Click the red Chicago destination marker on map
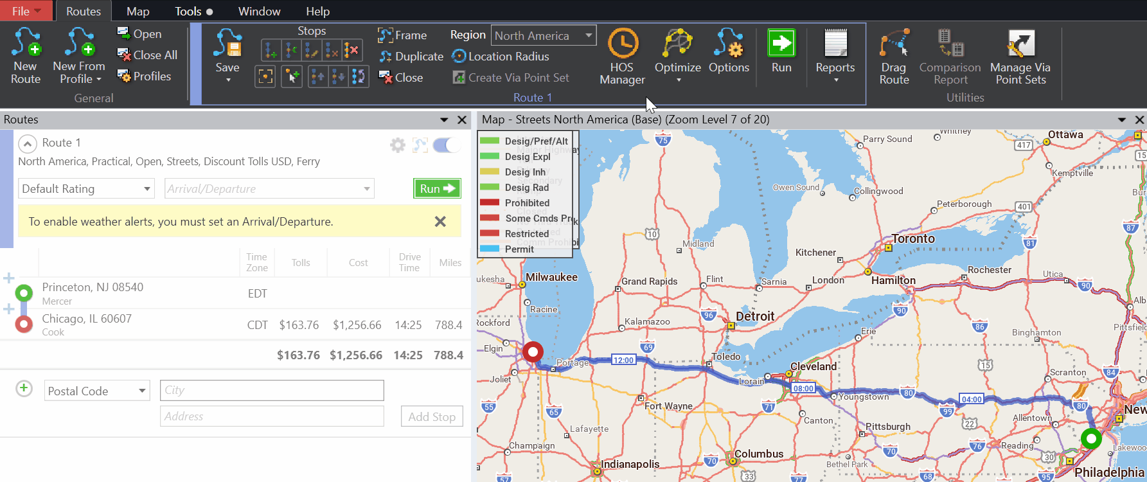Image resolution: width=1147 pixels, height=482 pixels. click(533, 352)
